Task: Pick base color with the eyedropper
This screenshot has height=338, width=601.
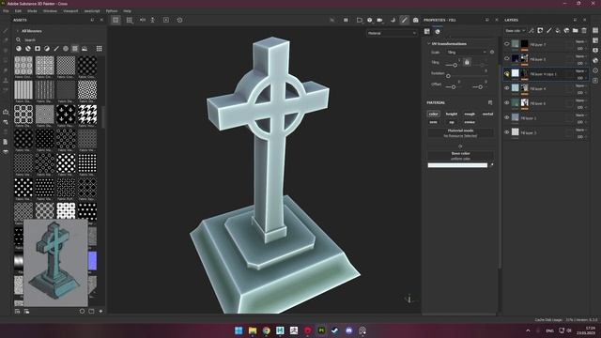Action: point(491,165)
